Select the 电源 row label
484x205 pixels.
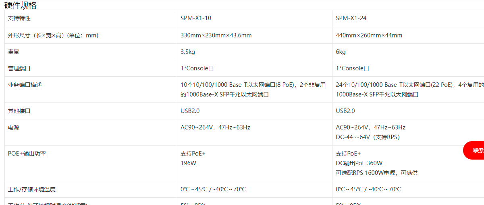click(14, 127)
